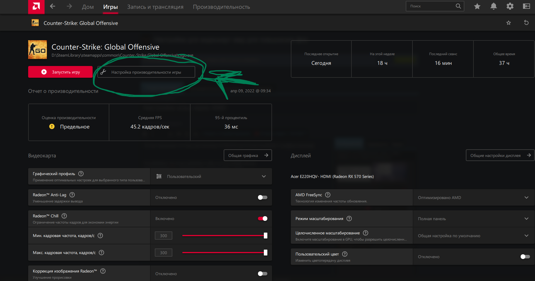The image size is (535, 281).
Task: Open notifications bell
Action: point(494,6)
